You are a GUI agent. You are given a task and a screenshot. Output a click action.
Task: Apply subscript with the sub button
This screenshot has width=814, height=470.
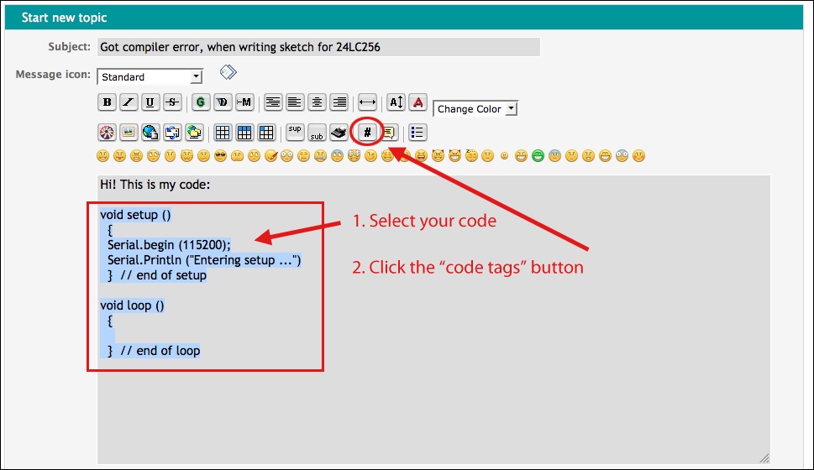[317, 133]
